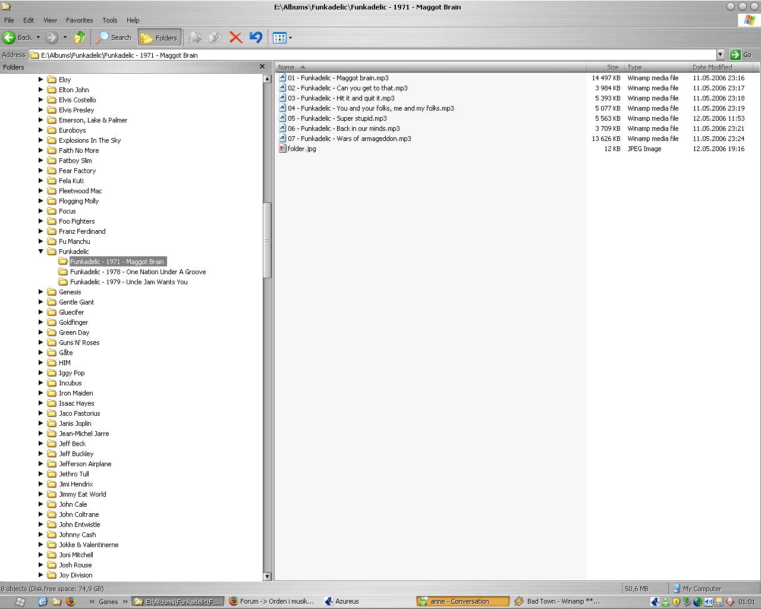This screenshot has height=609, width=761.
Task: Click date cell '12.05.2006 19:16'
Action: (718, 149)
